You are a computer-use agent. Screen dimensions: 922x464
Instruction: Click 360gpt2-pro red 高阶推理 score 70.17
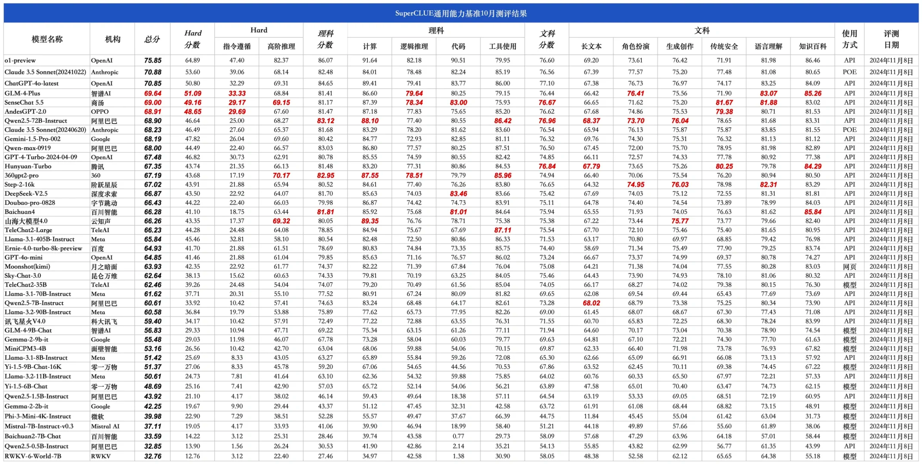click(281, 175)
